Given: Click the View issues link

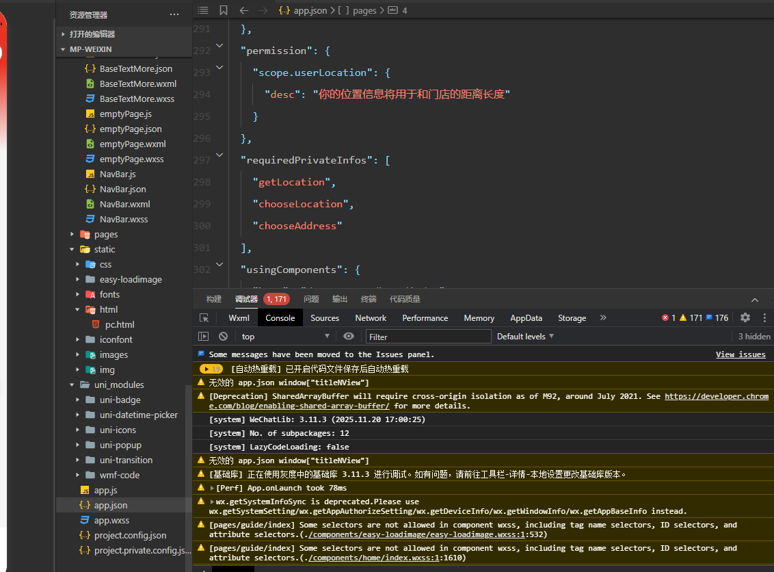Looking at the screenshot, I should pyautogui.click(x=740, y=354).
